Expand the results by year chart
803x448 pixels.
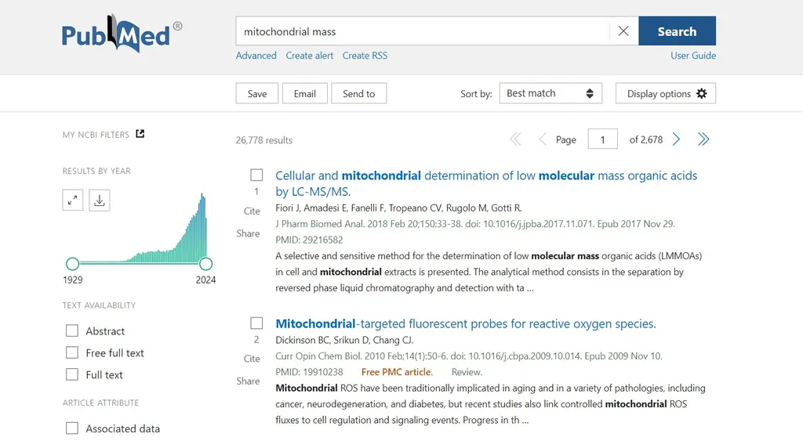[73, 200]
